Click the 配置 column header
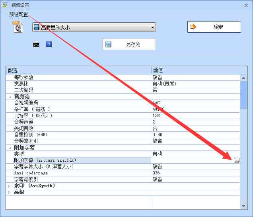Viewport: 253px width, 217px height. click(79, 70)
